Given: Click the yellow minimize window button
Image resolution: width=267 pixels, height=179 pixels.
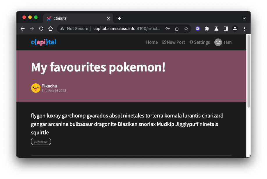Looking at the screenshot, I should point(30,17).
